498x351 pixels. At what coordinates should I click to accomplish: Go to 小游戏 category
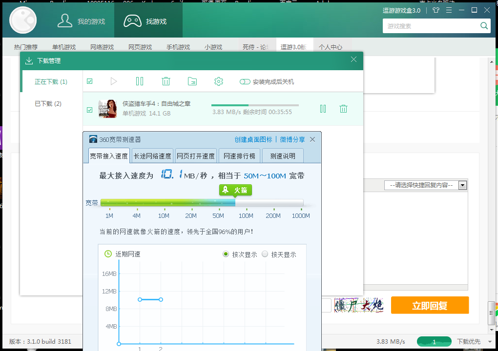[x=213, y=47]
